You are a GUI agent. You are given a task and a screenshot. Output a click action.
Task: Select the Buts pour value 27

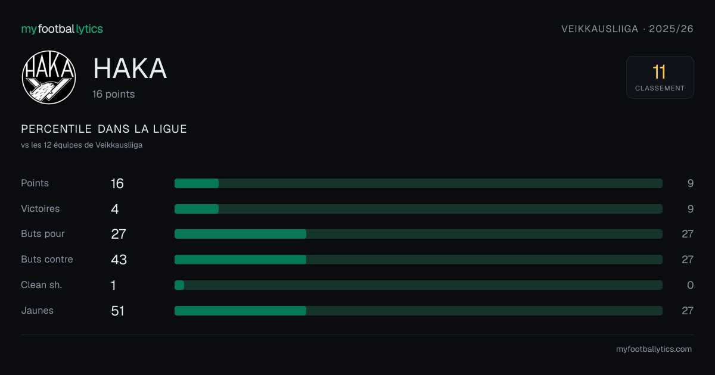(119, 234)
